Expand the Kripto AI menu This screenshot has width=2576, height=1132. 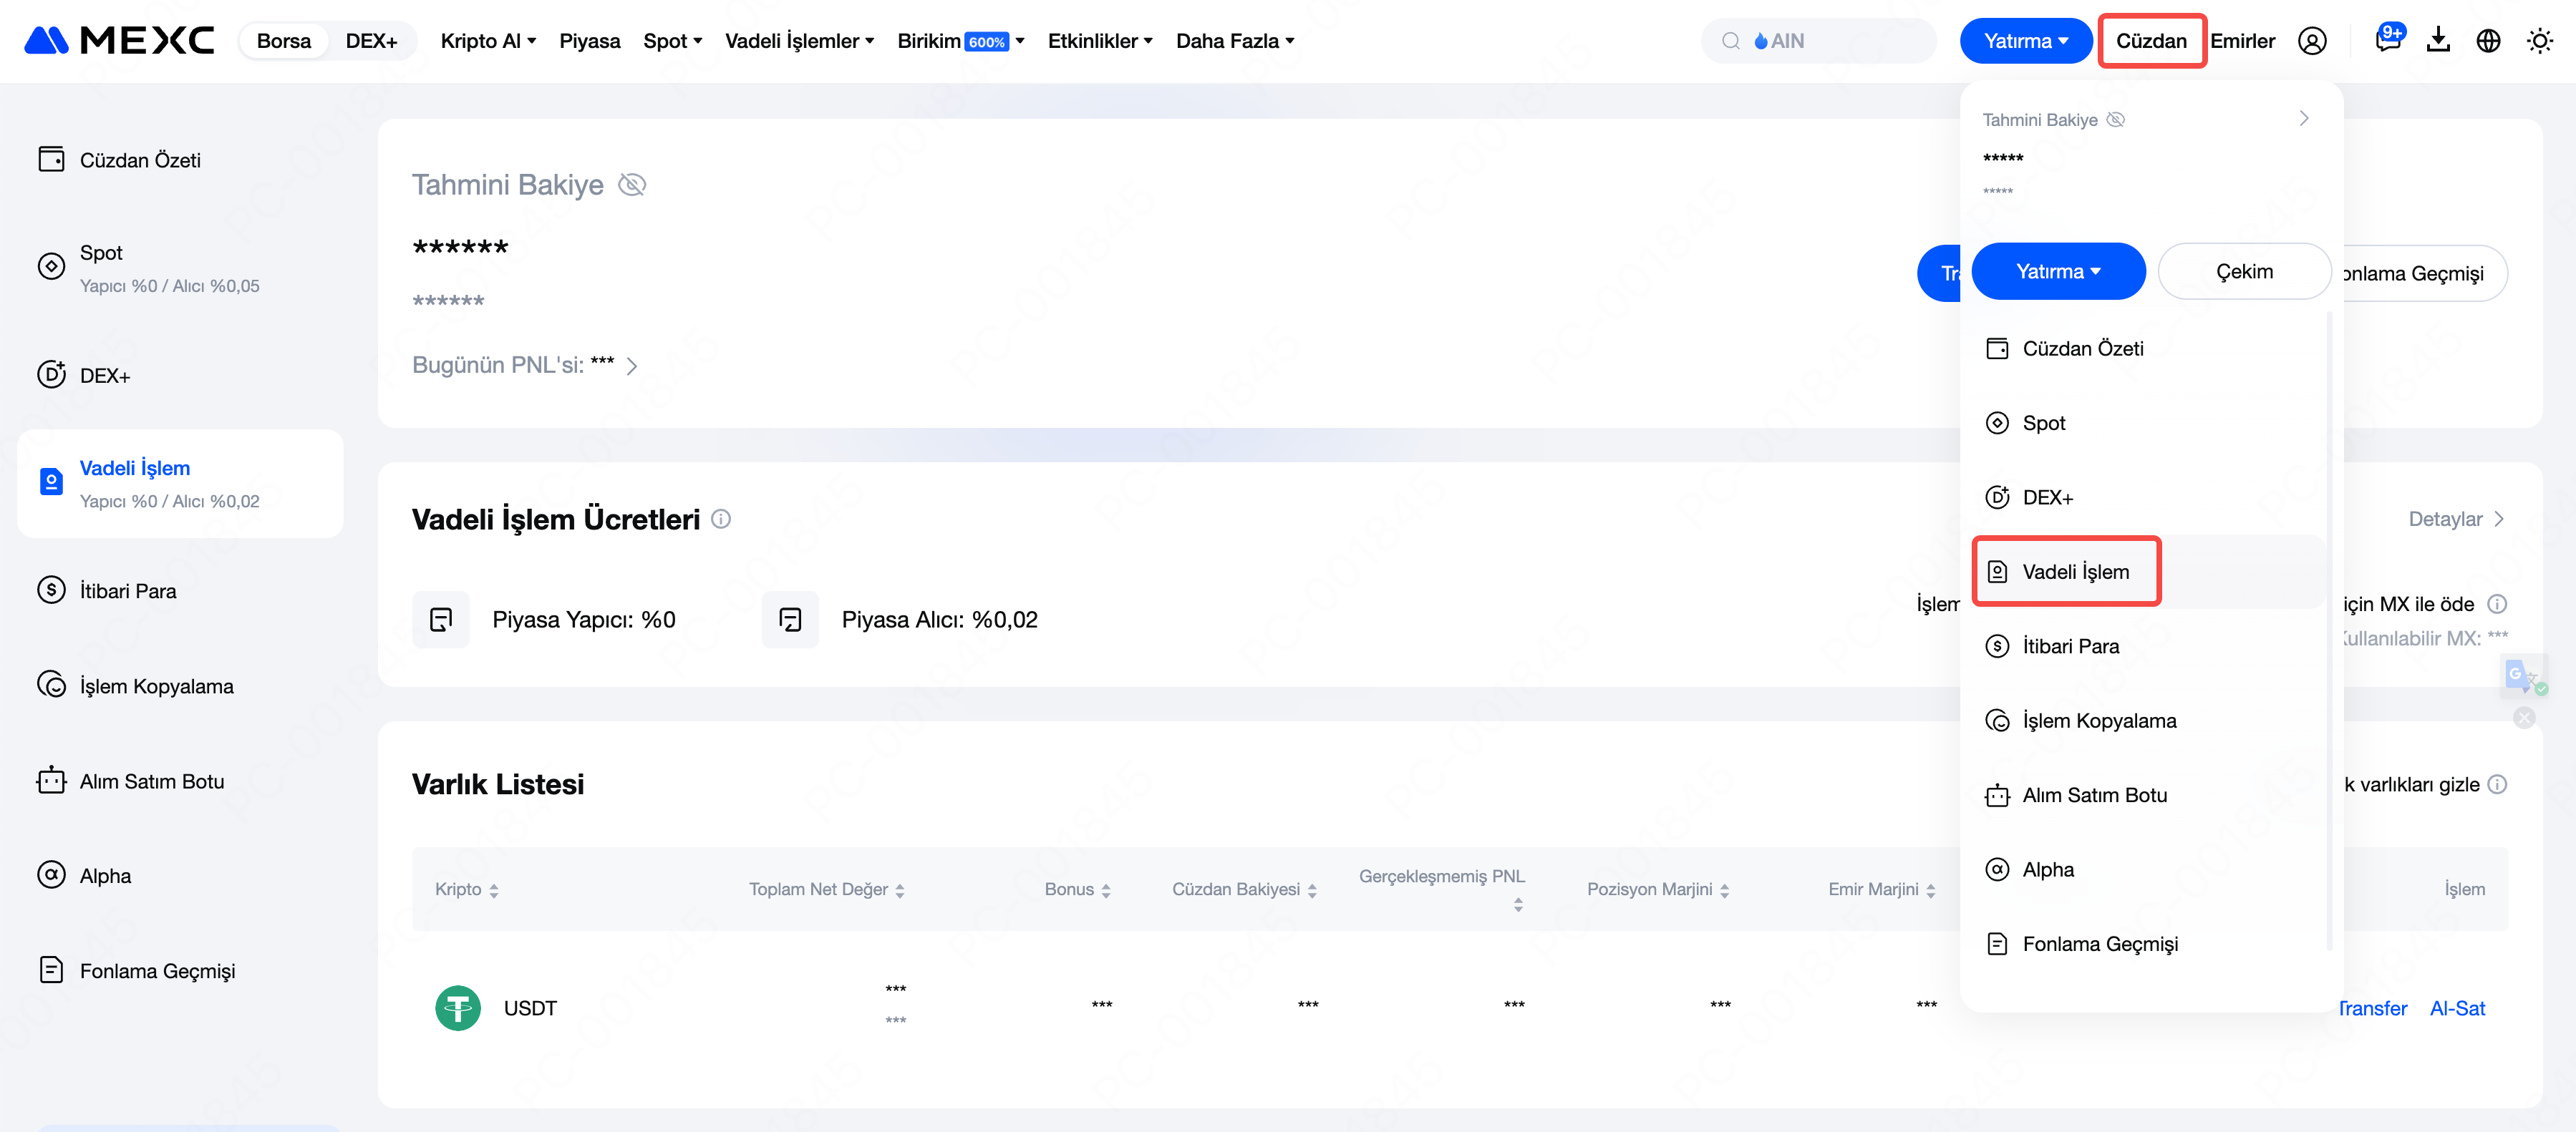[488, 41]
